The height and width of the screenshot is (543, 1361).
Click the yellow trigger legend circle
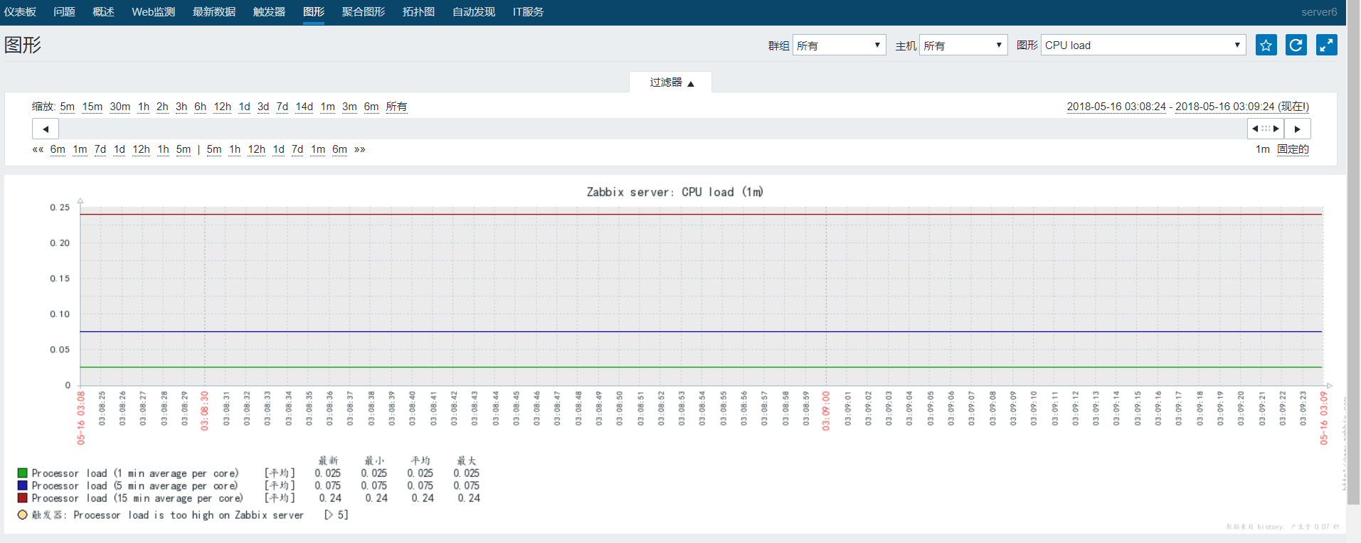pos(22,515)
